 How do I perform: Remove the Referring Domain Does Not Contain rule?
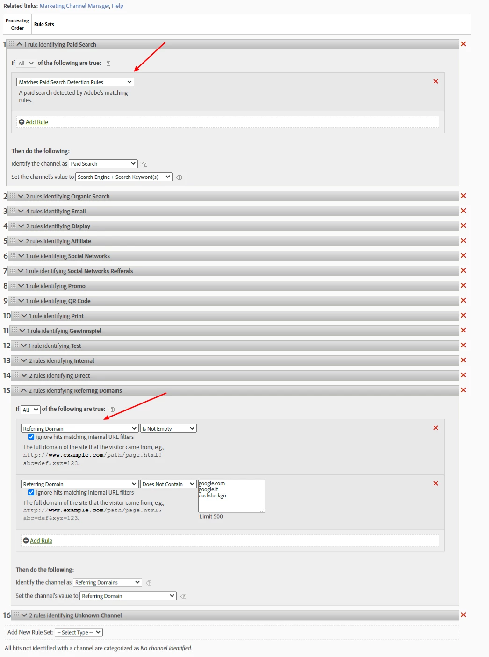[x=436, y=483]
